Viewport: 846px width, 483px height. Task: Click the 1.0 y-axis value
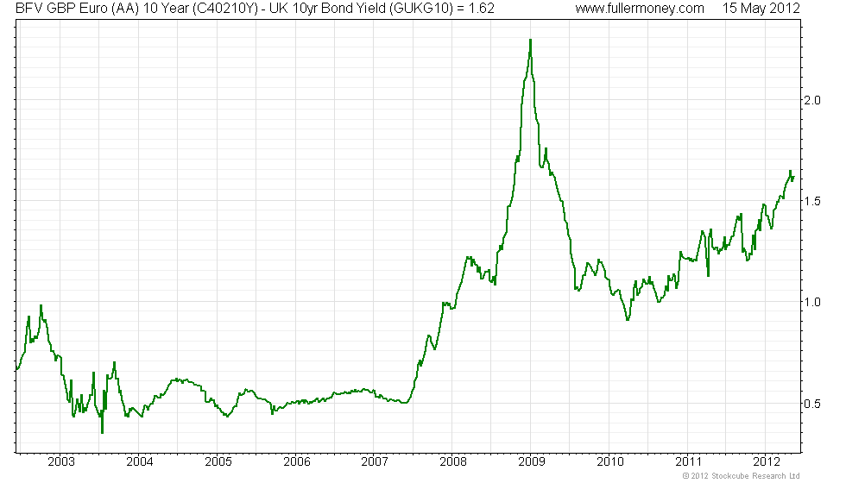812,302
